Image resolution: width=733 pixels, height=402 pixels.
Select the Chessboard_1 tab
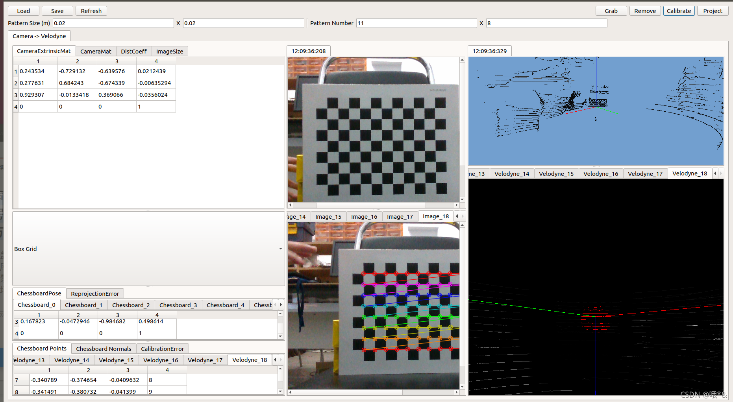[x=83, y=305]
